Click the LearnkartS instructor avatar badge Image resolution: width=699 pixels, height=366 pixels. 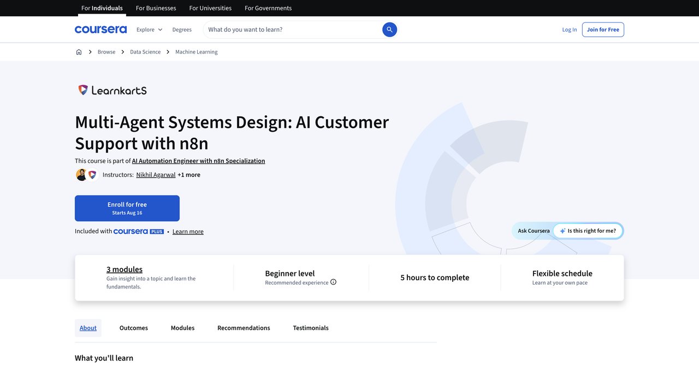pyautogui.click(x=92, y=175)
